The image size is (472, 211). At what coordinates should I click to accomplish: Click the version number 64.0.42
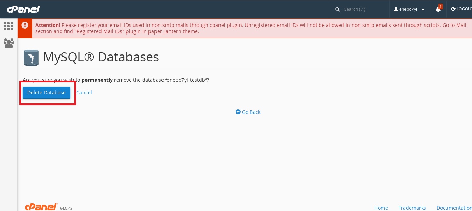coord(66,208)
